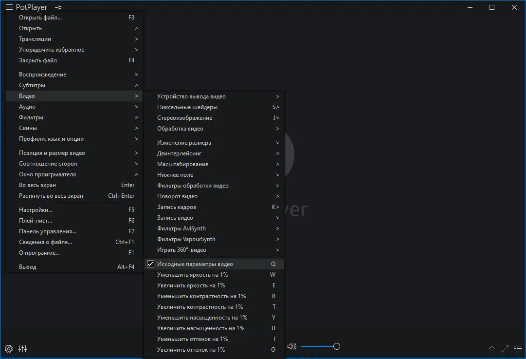Select Открыть файл... menu entry
Image resolution: width=526 pixels, height=359 pixels.
click(x=74, y=18)
